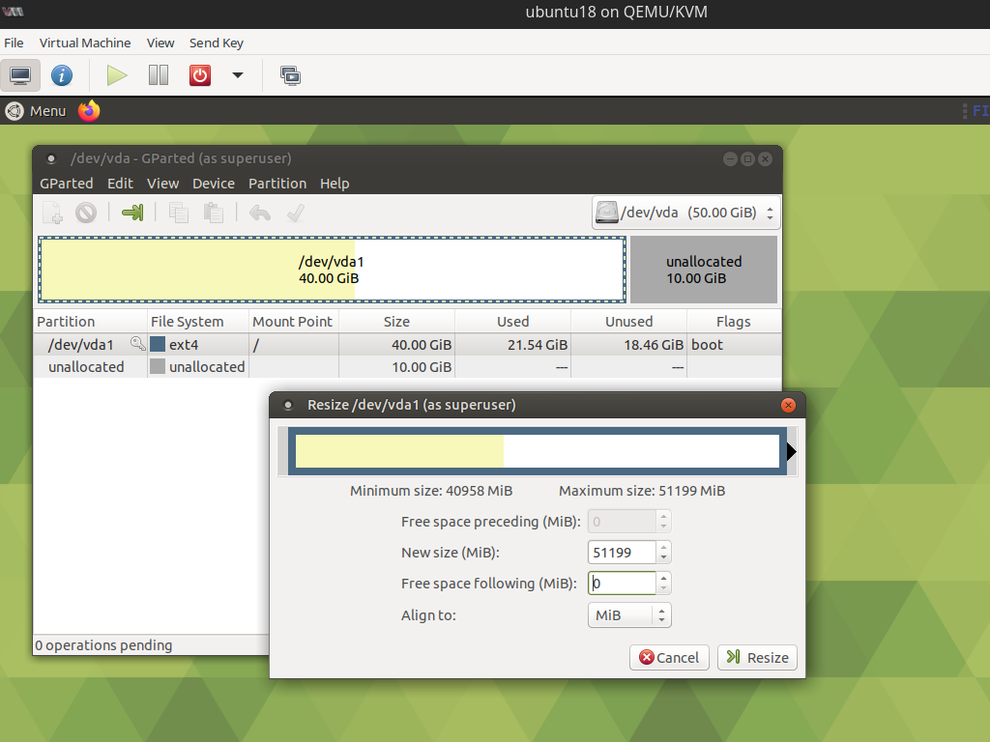Click the red power shutdown icon
Viewport: 990px width, 742px height.
[x=200, y=75]
